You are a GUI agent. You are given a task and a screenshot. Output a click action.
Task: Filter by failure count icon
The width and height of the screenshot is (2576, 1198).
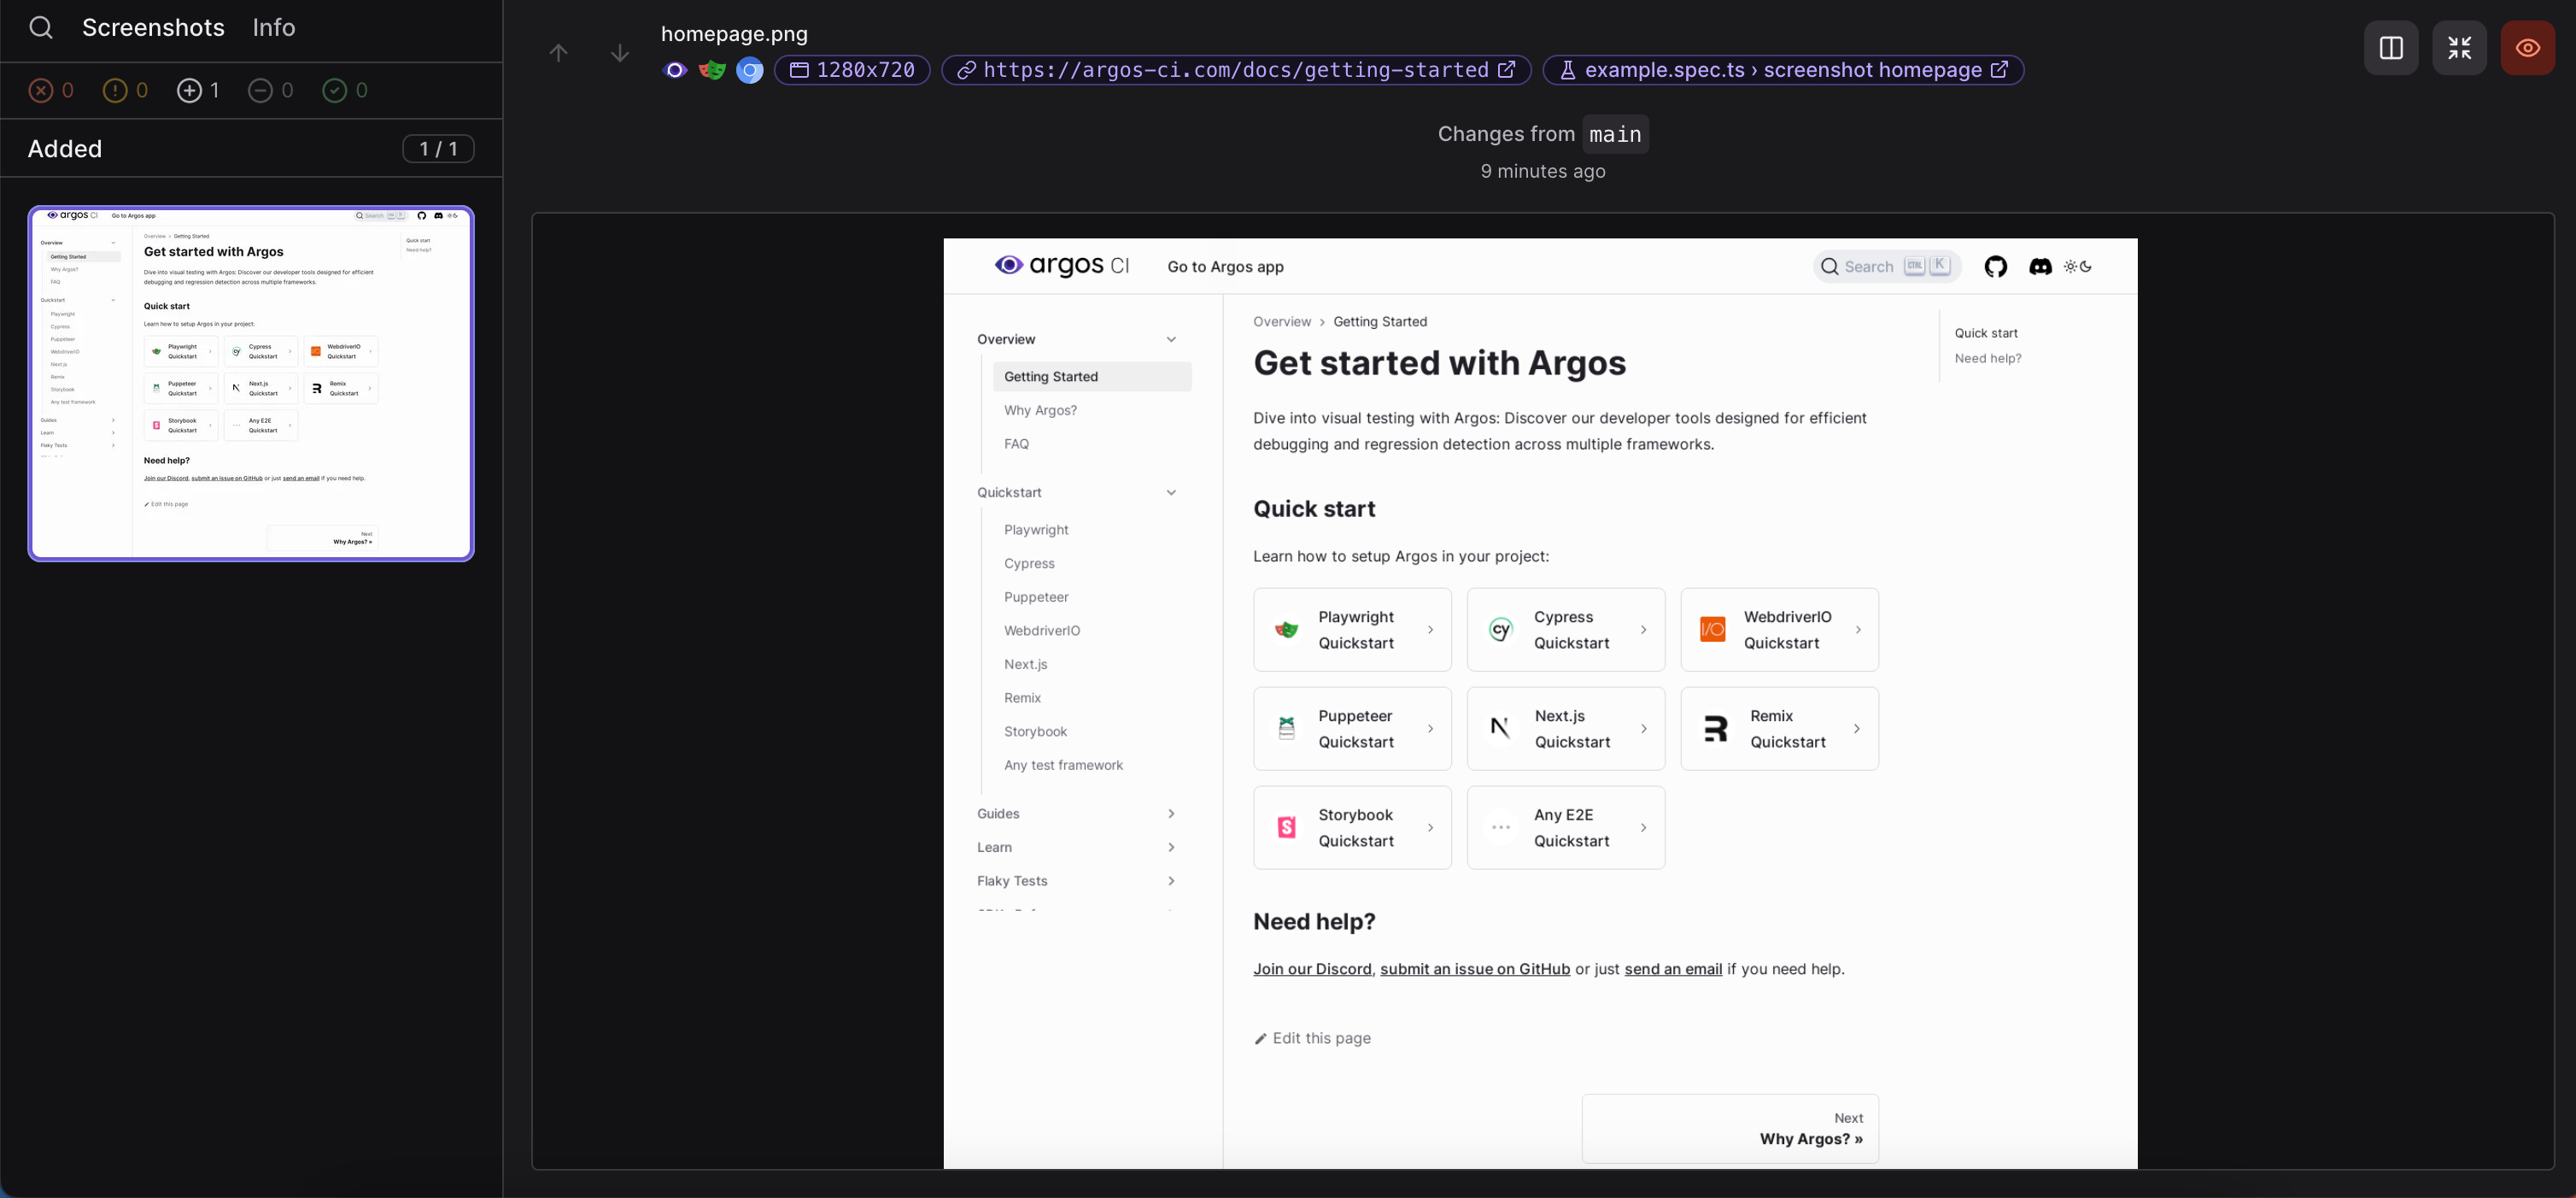tap(41, 90)
